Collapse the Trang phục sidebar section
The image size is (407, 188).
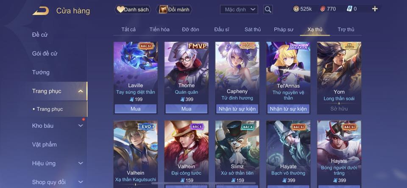81,91
